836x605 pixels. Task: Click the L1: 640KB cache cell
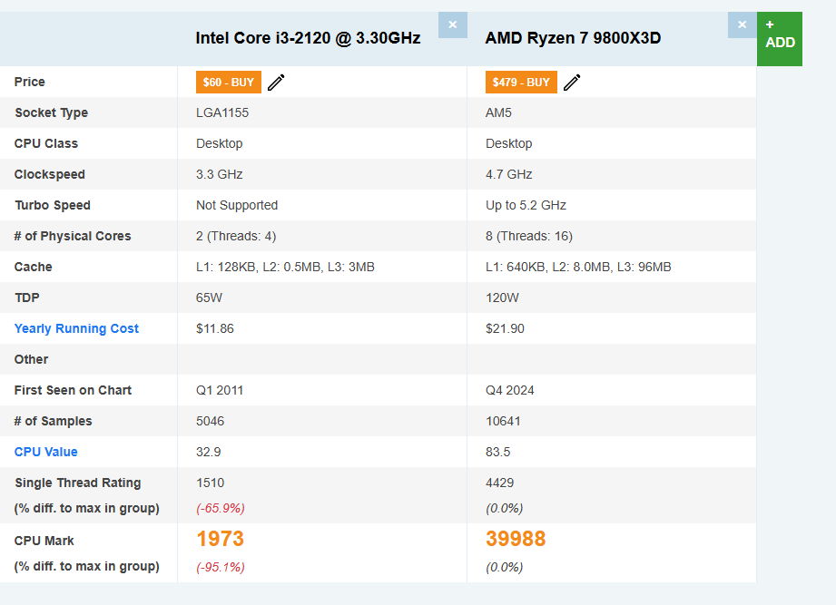(578, 268)
